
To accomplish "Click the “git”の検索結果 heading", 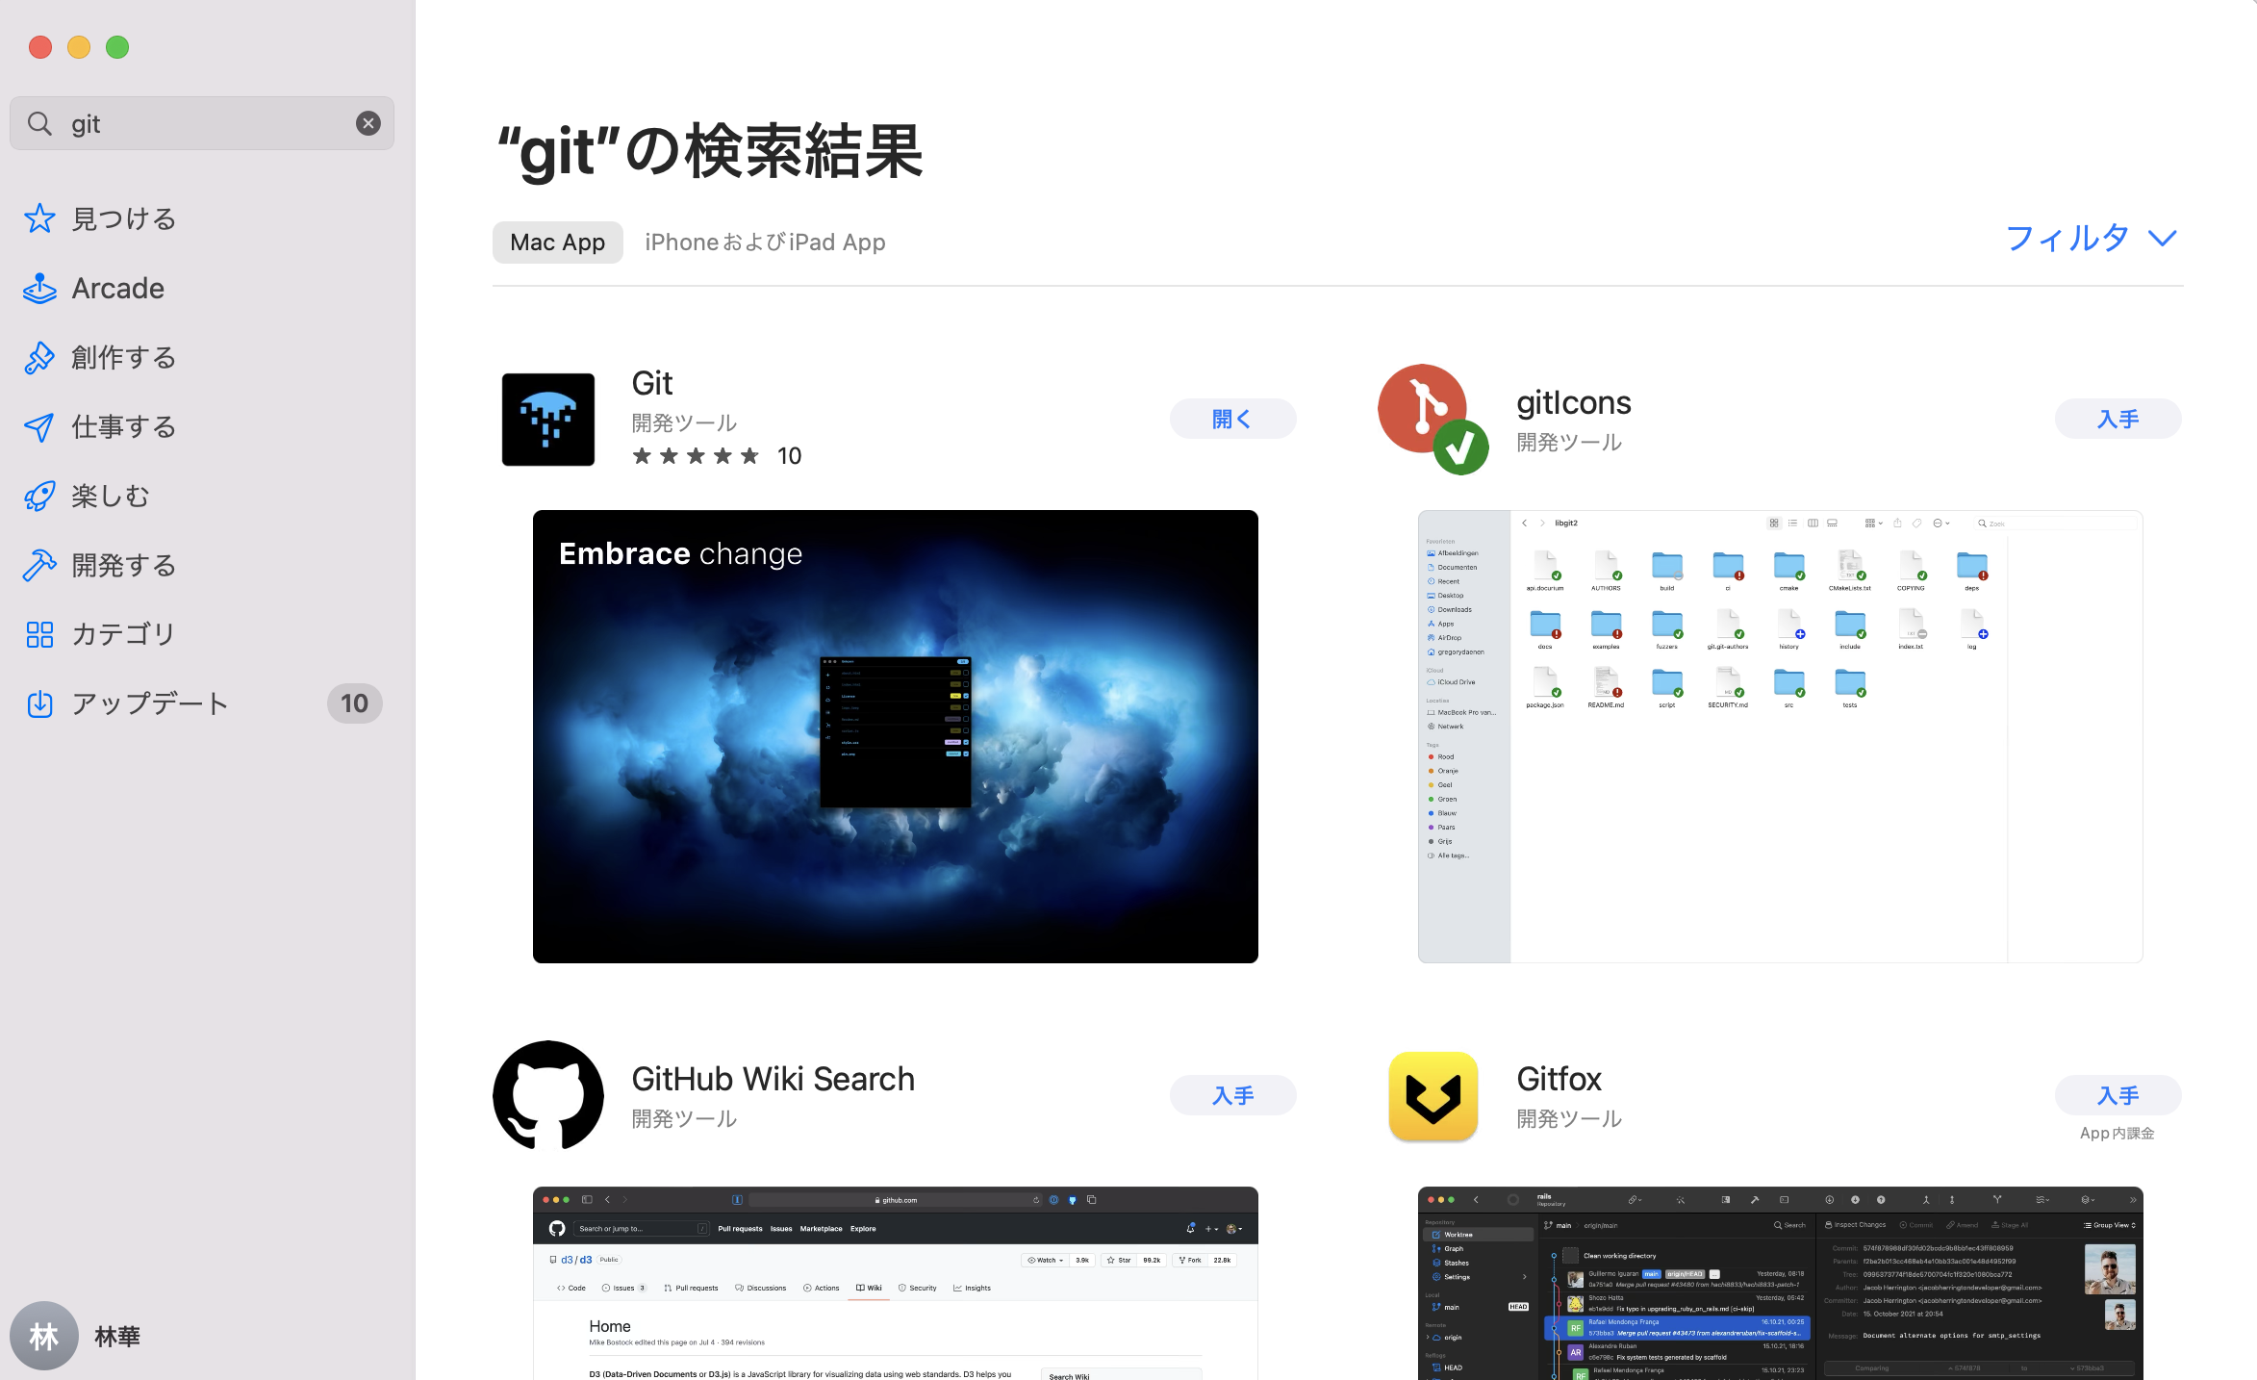I will pos(709,151).
